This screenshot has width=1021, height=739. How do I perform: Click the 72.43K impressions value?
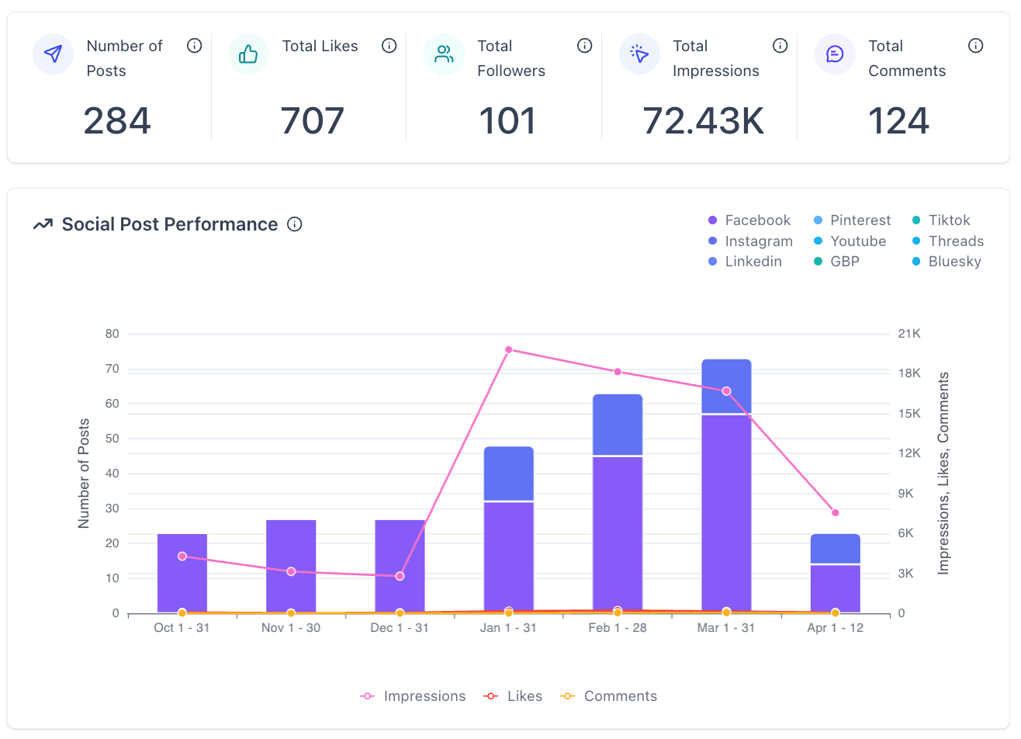tap(704, 121)
